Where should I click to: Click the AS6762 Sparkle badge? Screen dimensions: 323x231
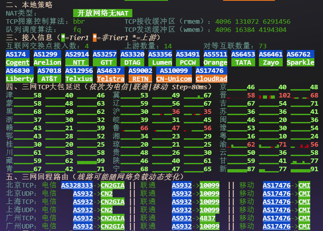coord(300,58)
